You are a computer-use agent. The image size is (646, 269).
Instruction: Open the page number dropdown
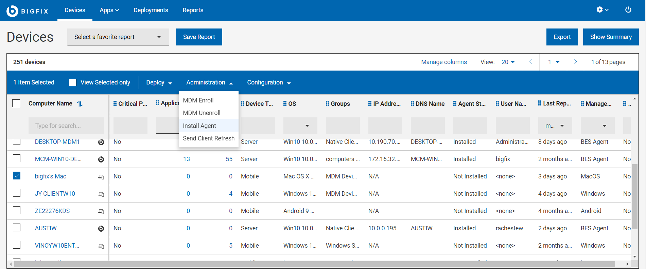tap(554, 62)
